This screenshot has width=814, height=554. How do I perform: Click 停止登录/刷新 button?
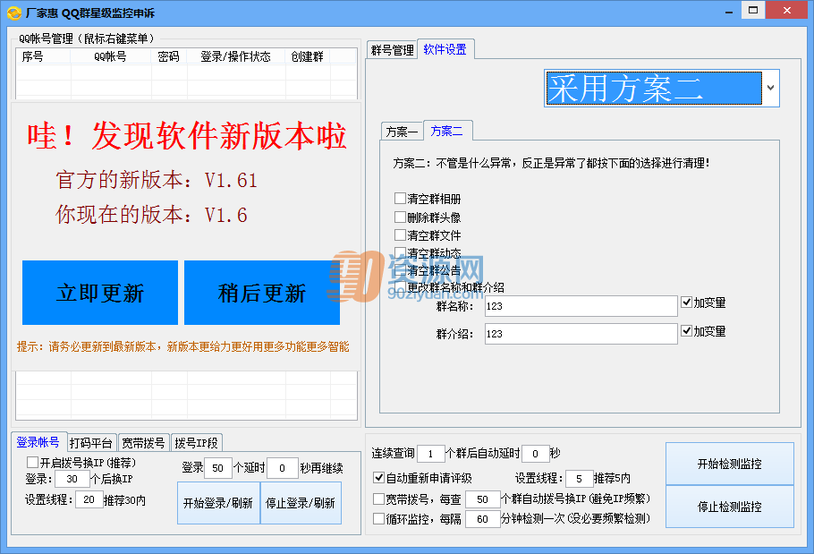(301, 503)
